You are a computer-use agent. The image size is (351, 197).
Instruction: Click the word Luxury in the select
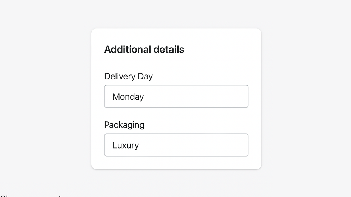point(126,145)
